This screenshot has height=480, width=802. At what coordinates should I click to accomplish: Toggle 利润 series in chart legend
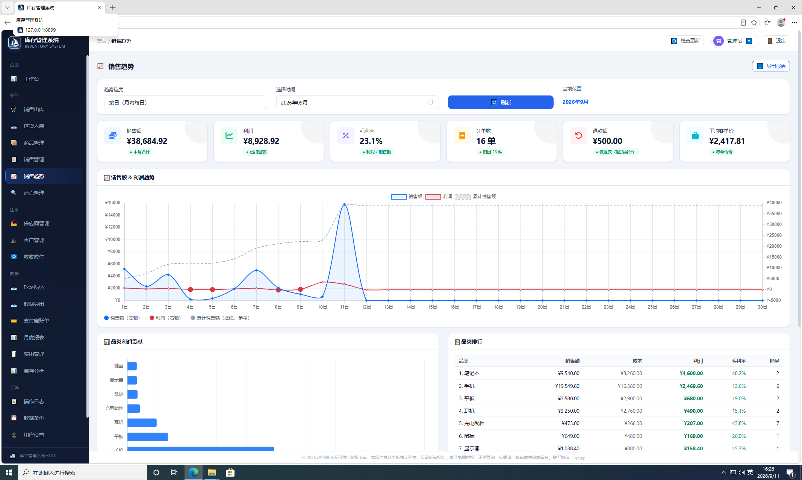439,197
